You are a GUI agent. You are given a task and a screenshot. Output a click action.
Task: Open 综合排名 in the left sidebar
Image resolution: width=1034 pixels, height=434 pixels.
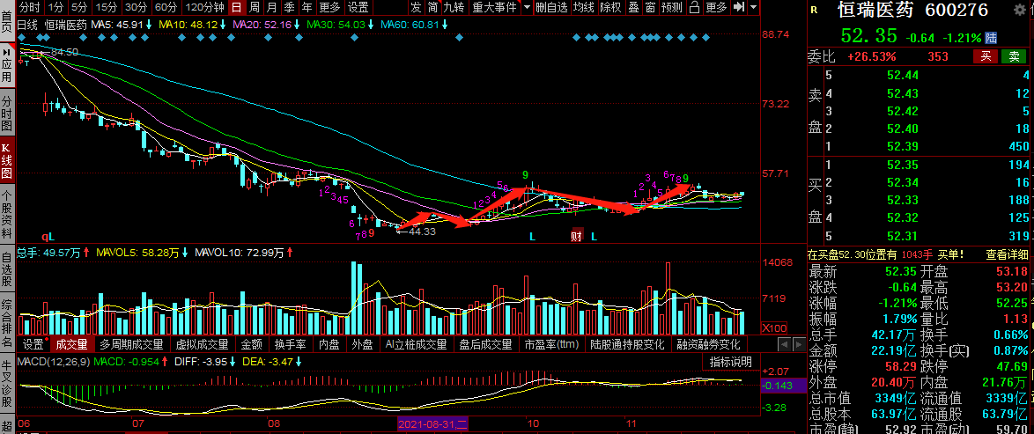click(6, 323)
